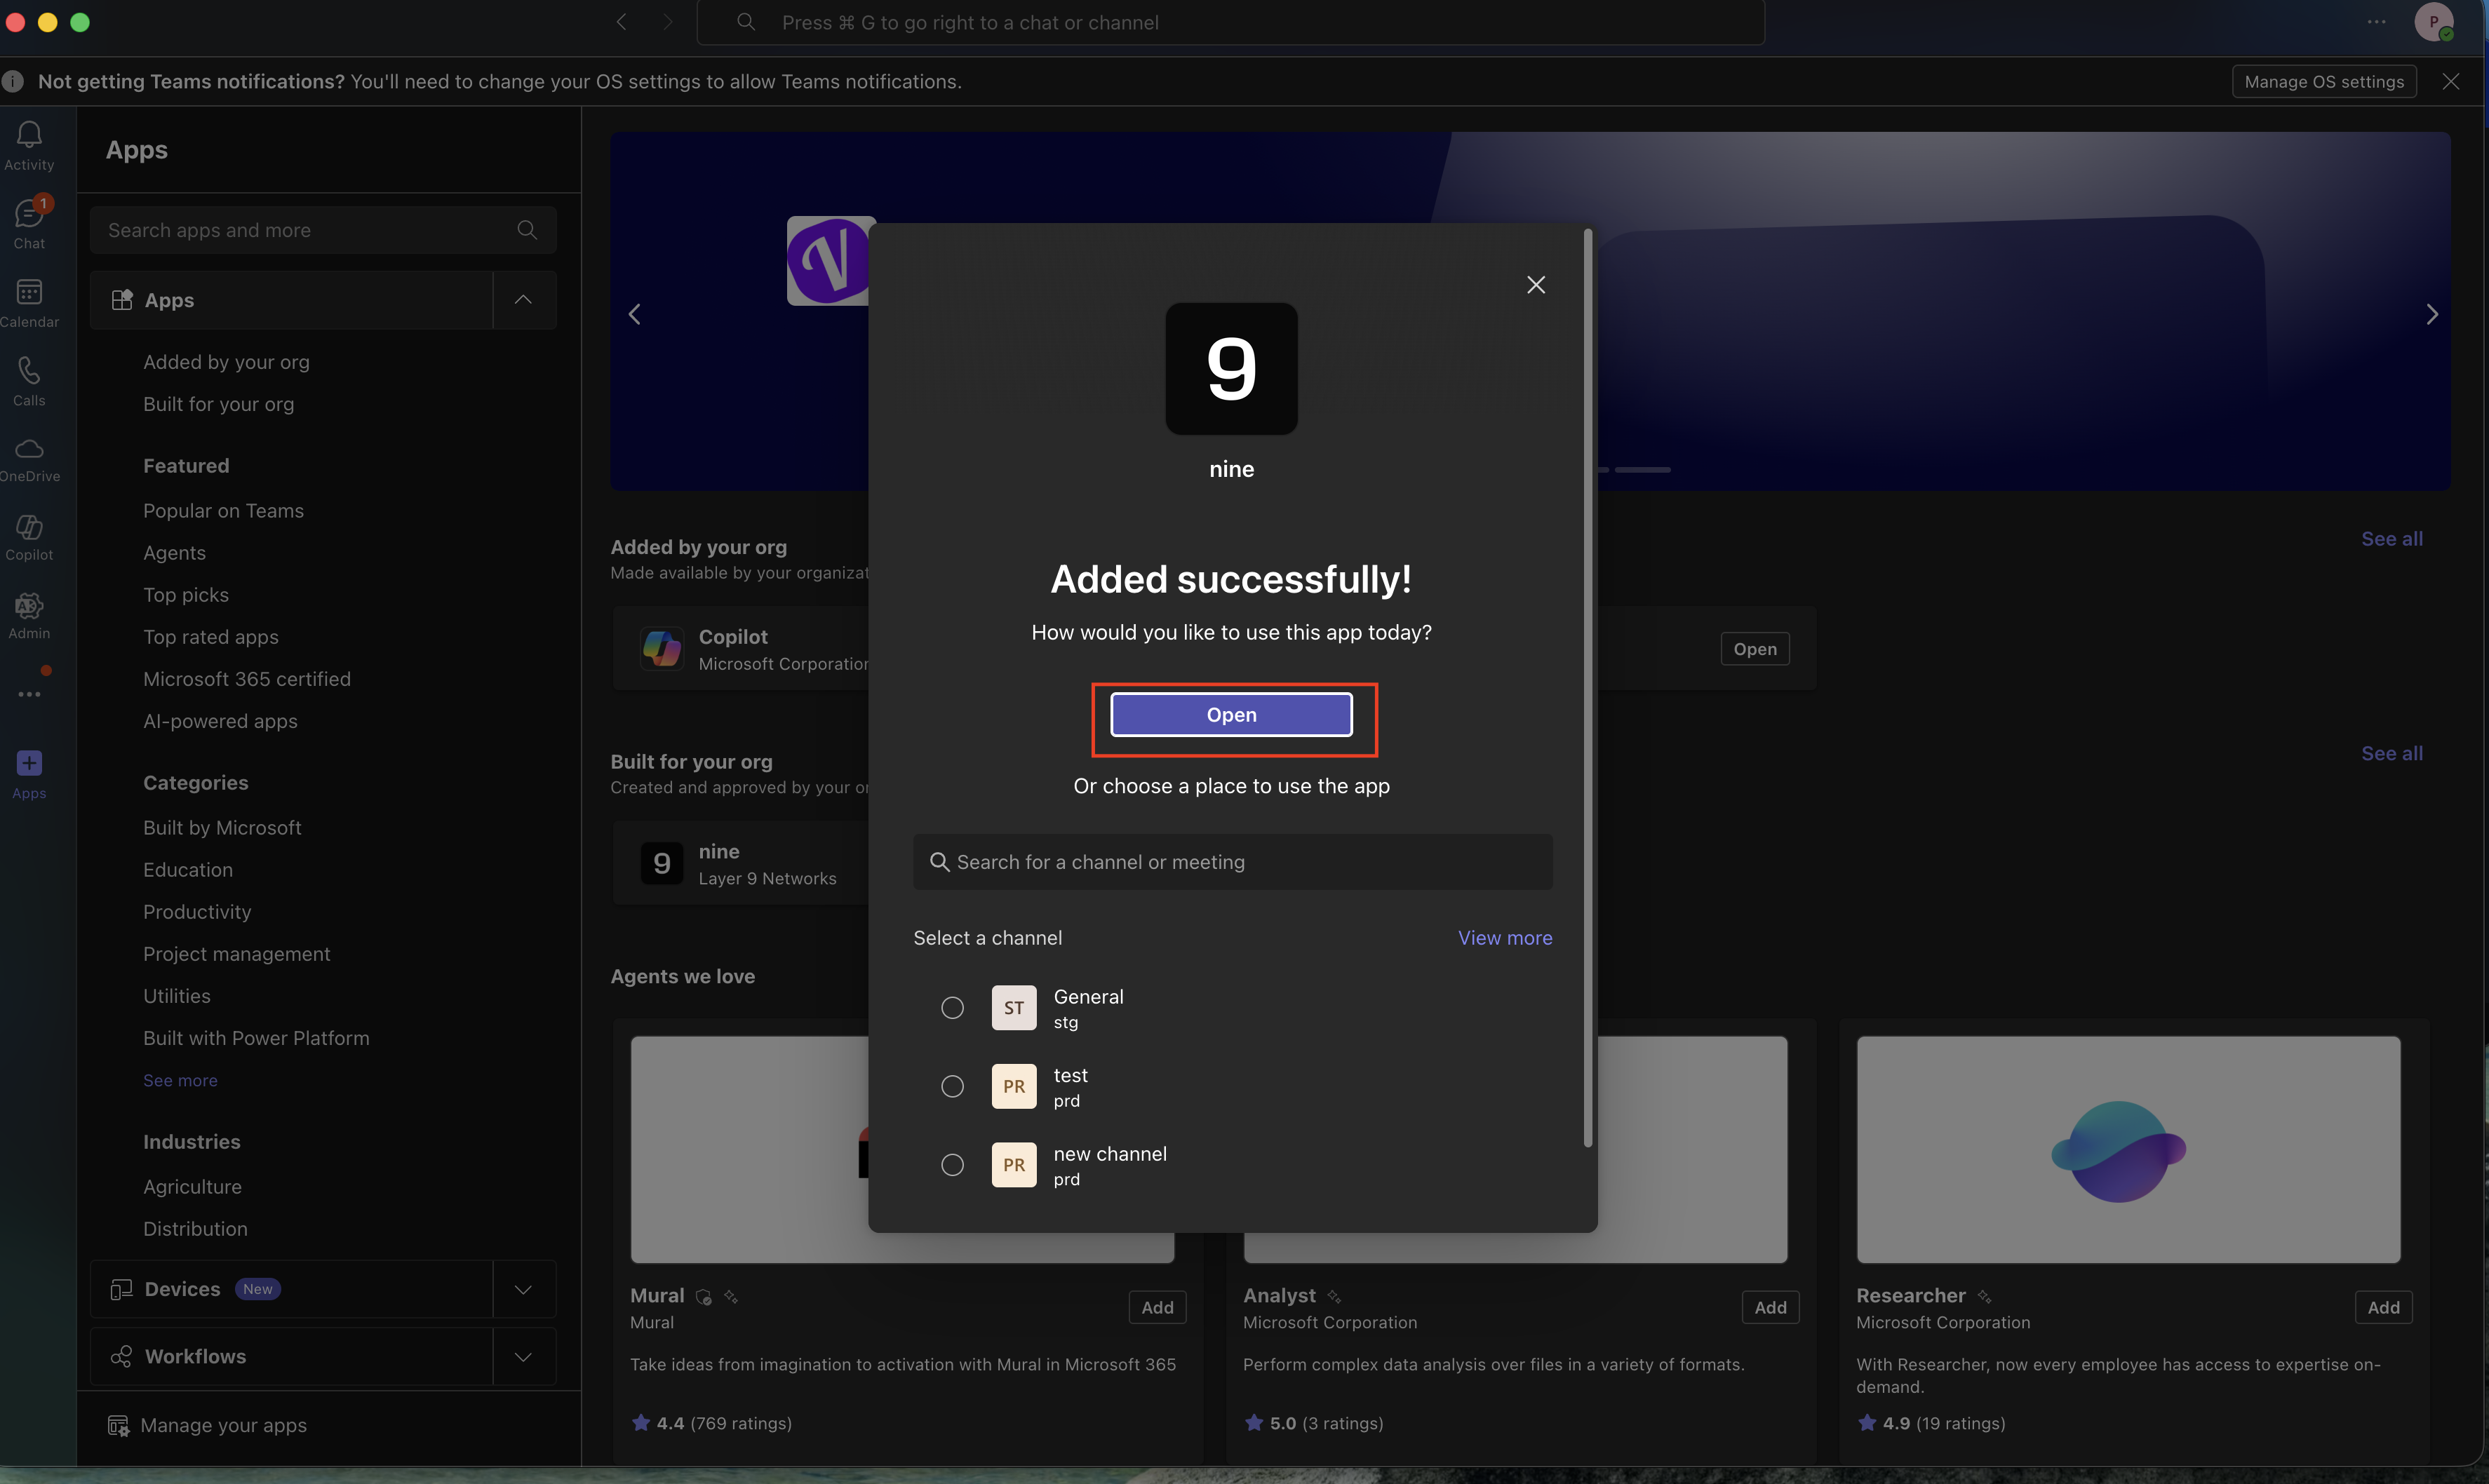
Task: Open the profile avatar menu
Action: (2434, 22)
